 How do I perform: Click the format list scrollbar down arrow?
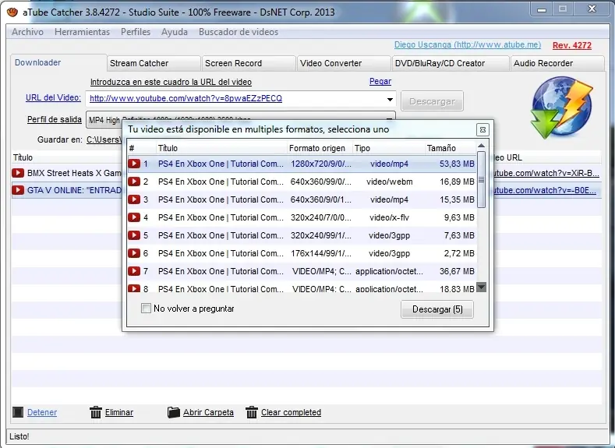coord(481,287)
